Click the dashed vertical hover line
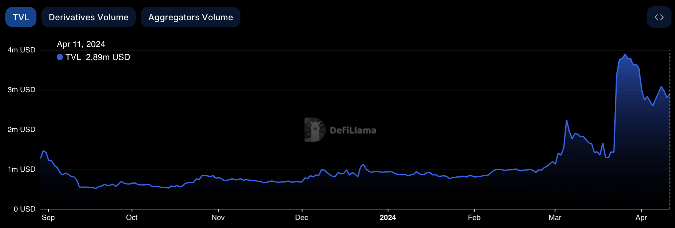The width and height of the screenshot is (675, 228). [670, 130]
